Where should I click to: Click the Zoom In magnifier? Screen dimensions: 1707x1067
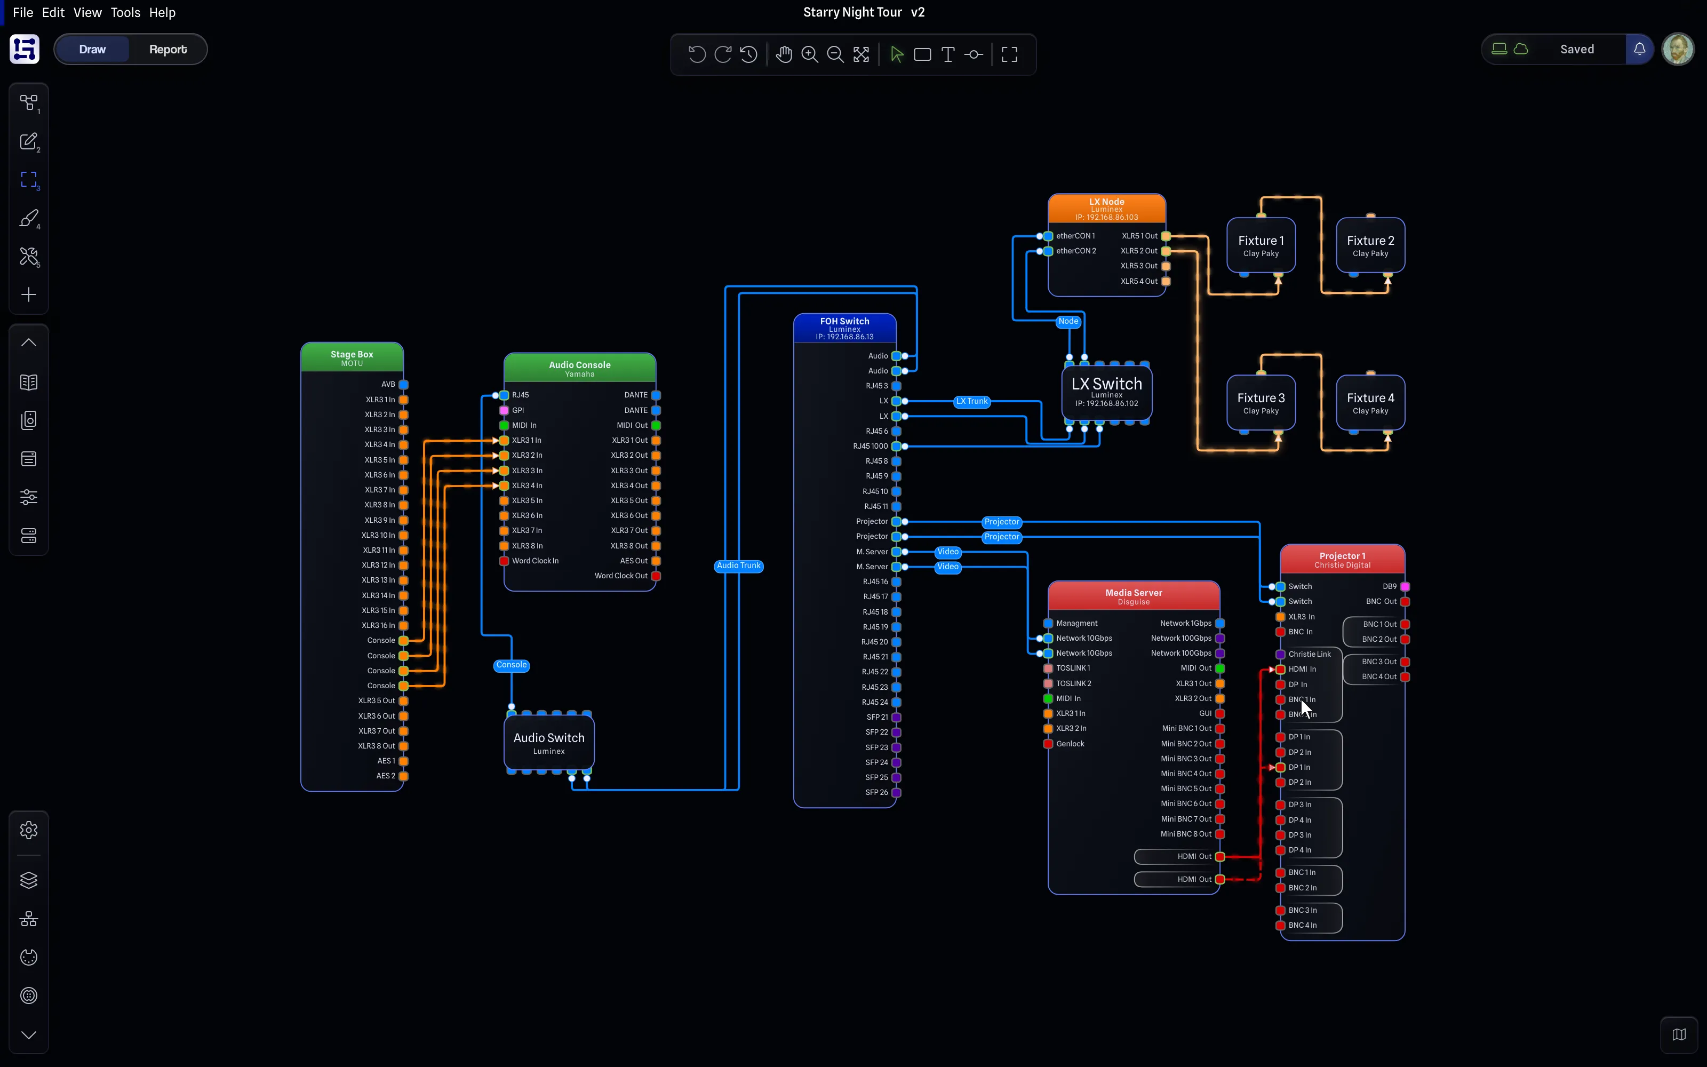(x=810, y=54)
